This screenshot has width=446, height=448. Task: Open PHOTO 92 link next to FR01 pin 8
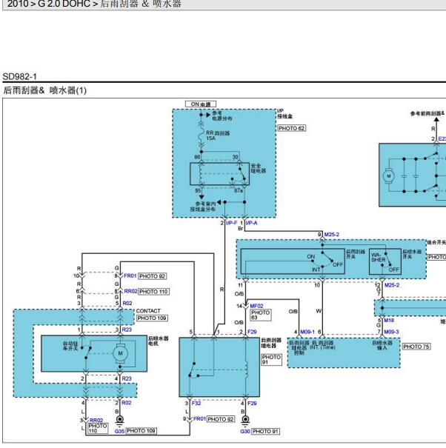click(153, 276)
